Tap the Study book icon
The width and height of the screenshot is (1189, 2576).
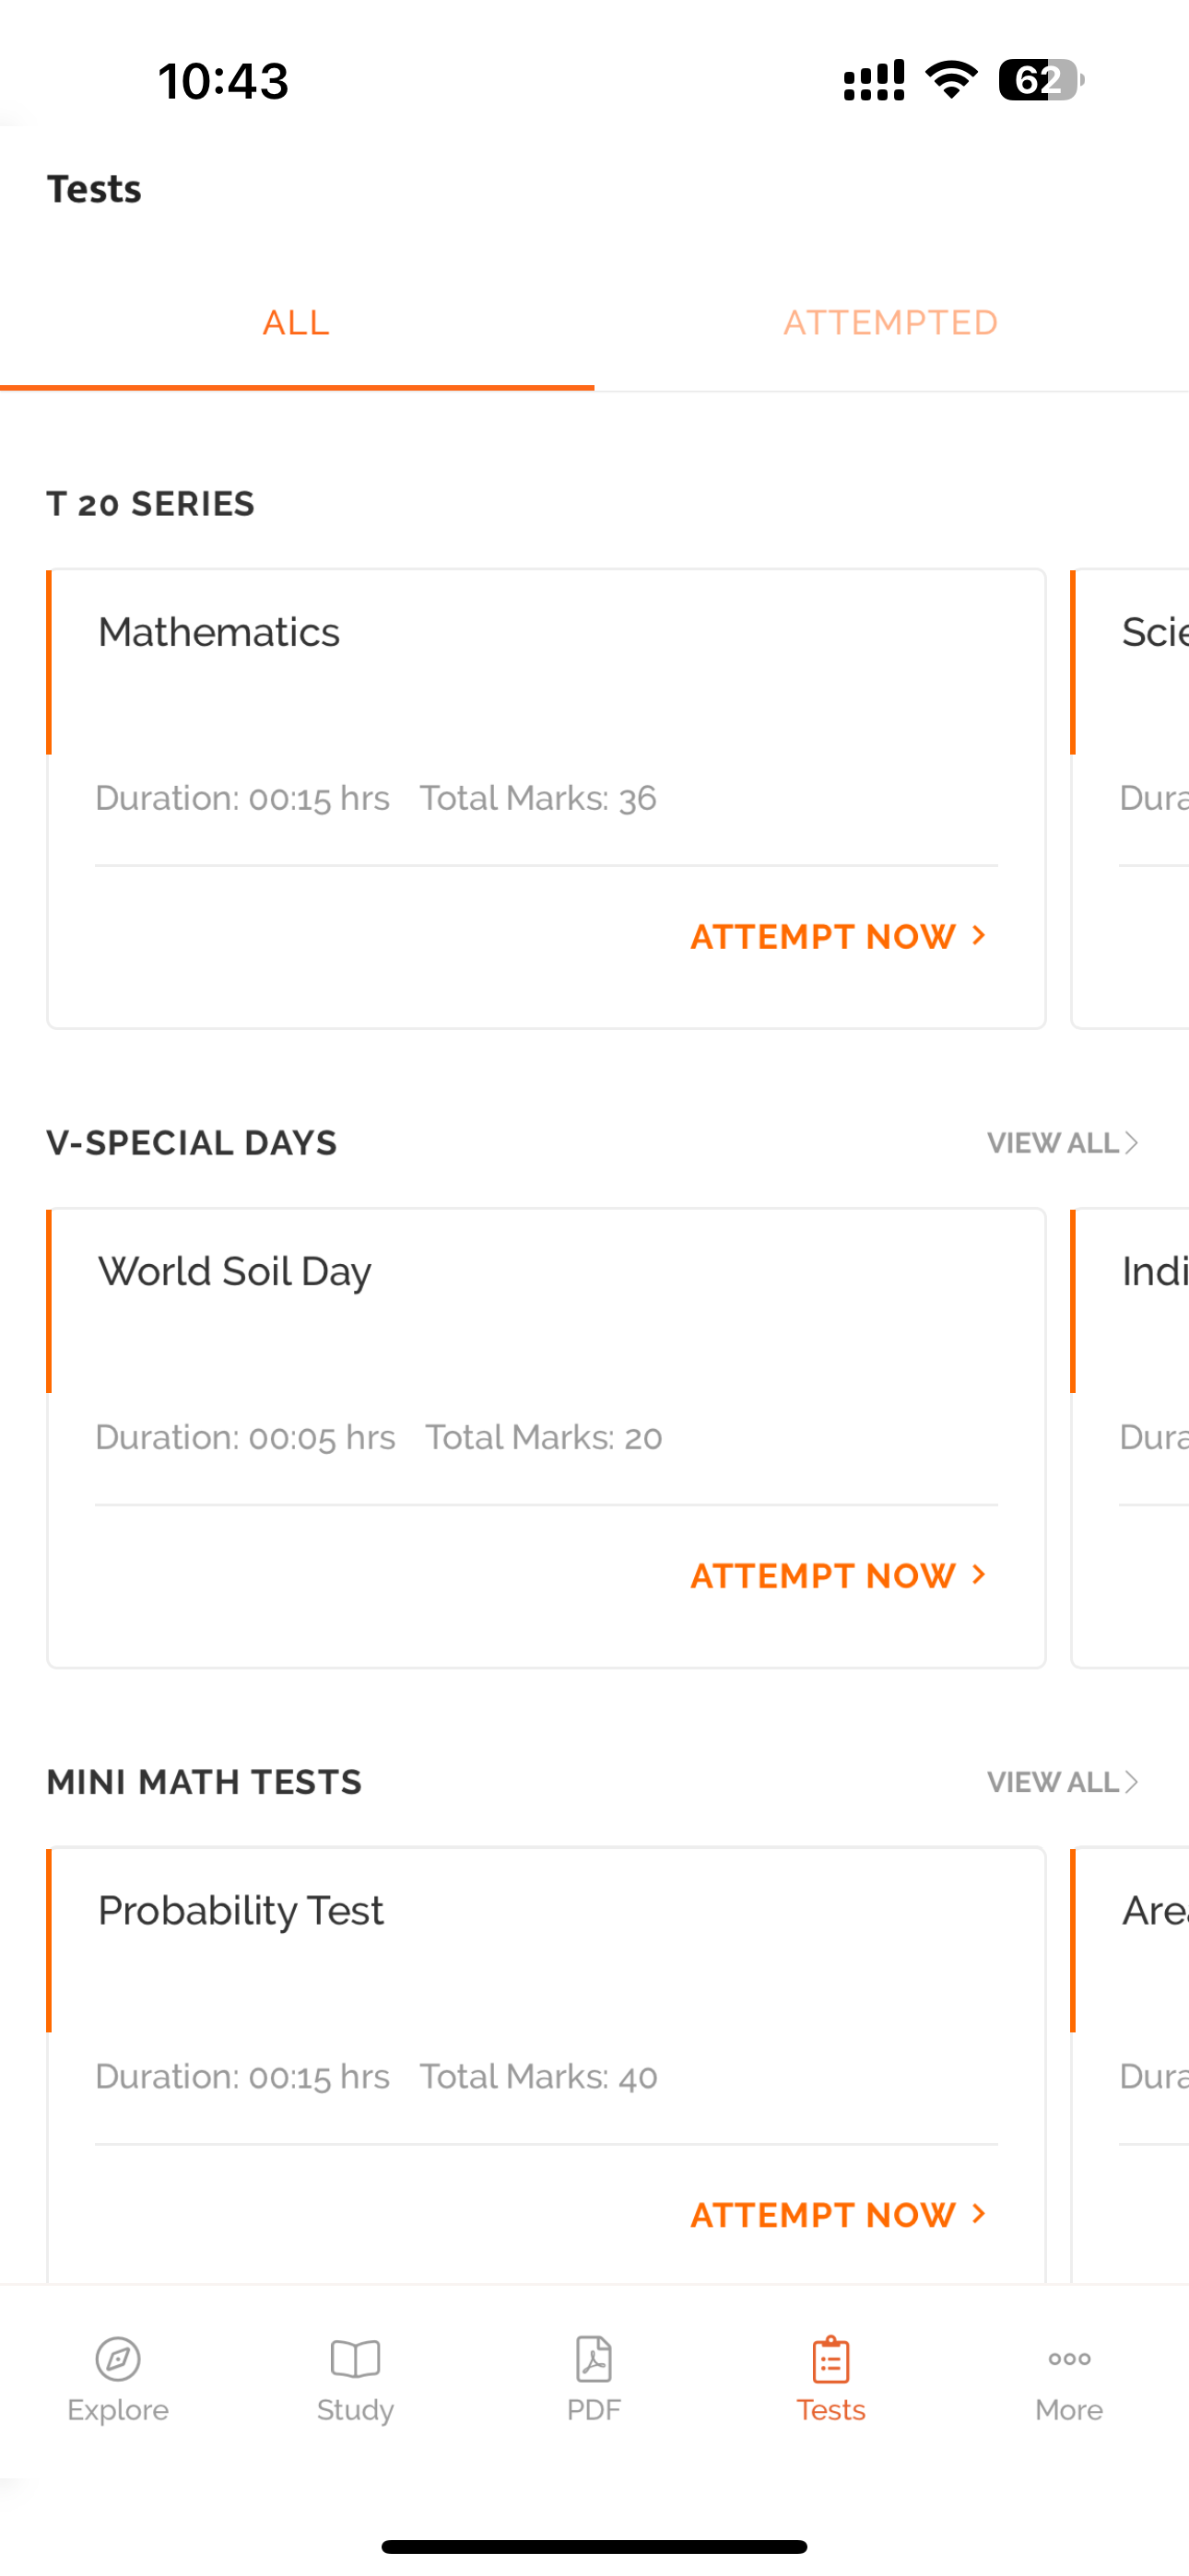point(355,2359)
